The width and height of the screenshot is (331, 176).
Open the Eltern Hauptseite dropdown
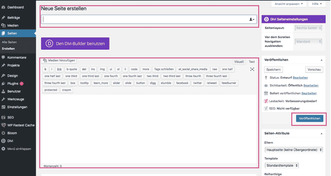293,150
